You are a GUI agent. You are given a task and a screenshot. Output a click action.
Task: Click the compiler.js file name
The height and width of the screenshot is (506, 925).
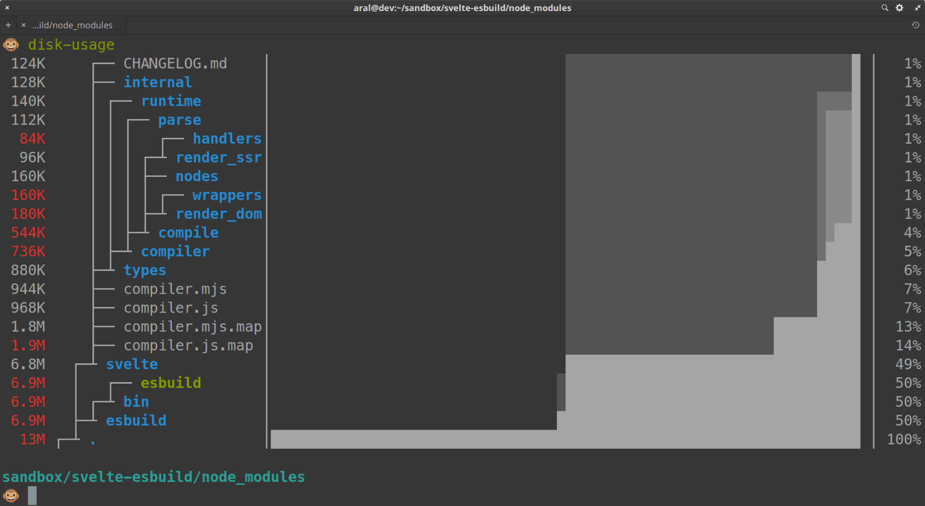(171, 308)
